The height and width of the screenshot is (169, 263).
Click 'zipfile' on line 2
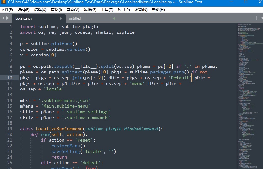coord(126,32)
